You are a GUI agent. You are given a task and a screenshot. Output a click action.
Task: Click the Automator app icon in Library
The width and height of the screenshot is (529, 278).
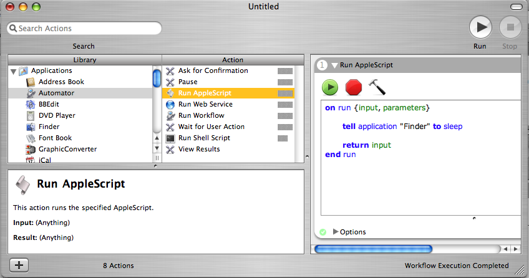coord(31,93)
